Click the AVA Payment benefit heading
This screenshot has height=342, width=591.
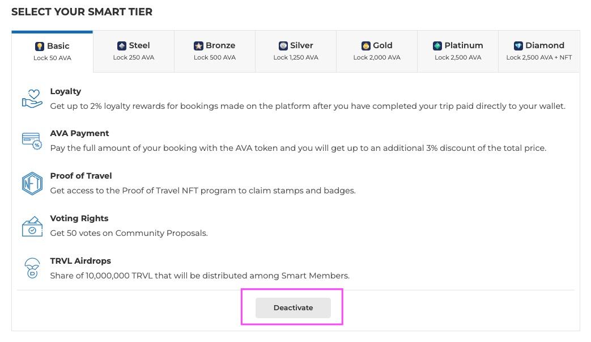[x=79, y=133]
